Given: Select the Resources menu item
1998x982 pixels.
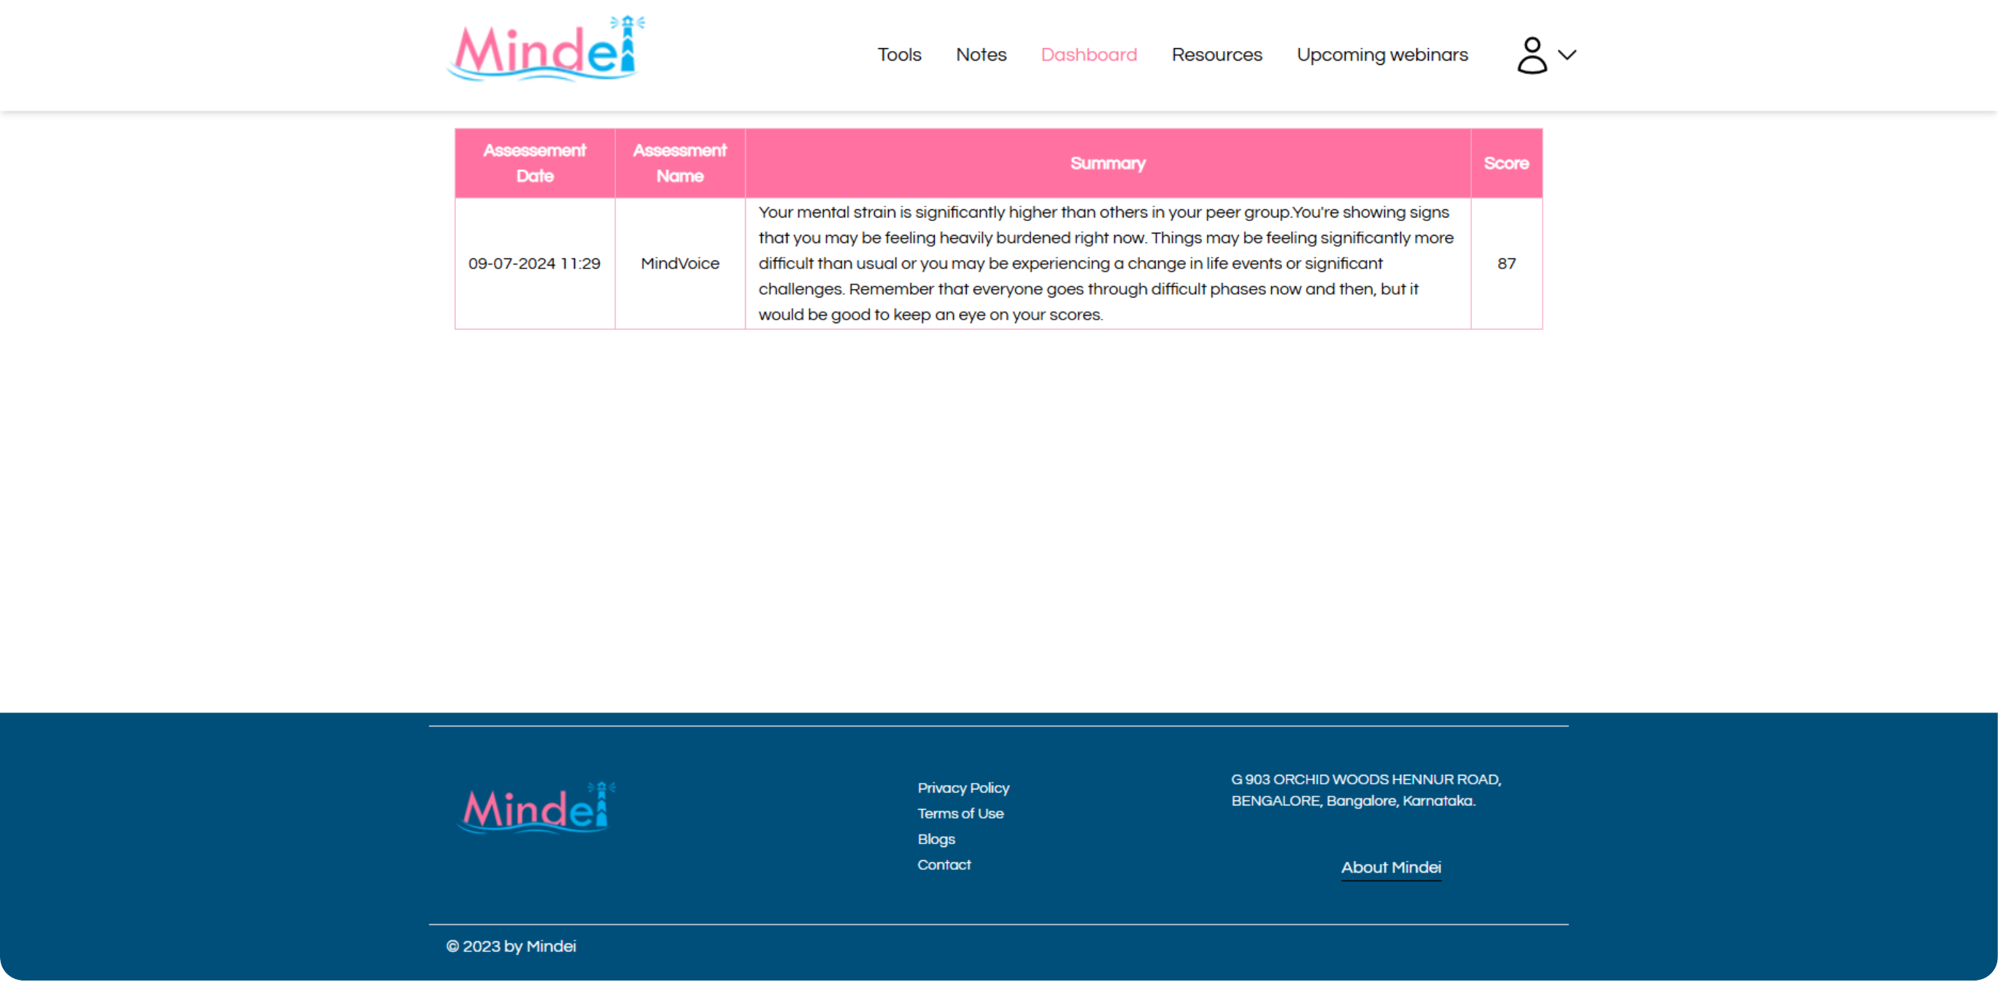Looking at the screenshot, I should pos(1217,55).
